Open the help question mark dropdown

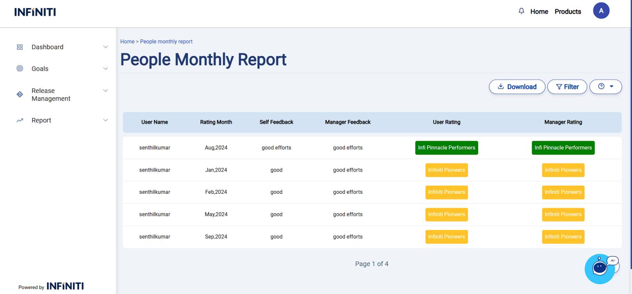point(605,87)
